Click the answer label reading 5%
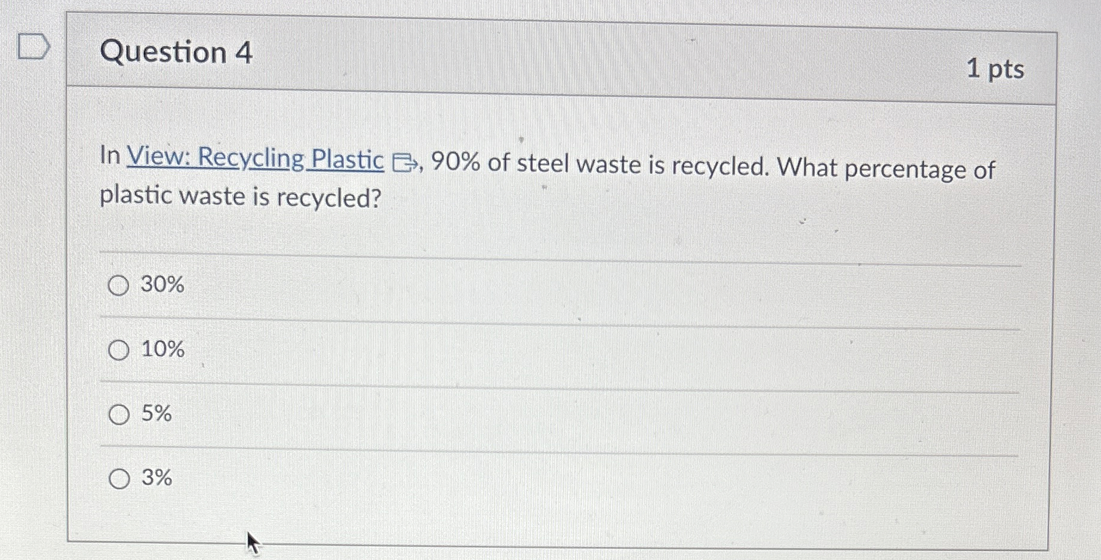 click(157, 414)
